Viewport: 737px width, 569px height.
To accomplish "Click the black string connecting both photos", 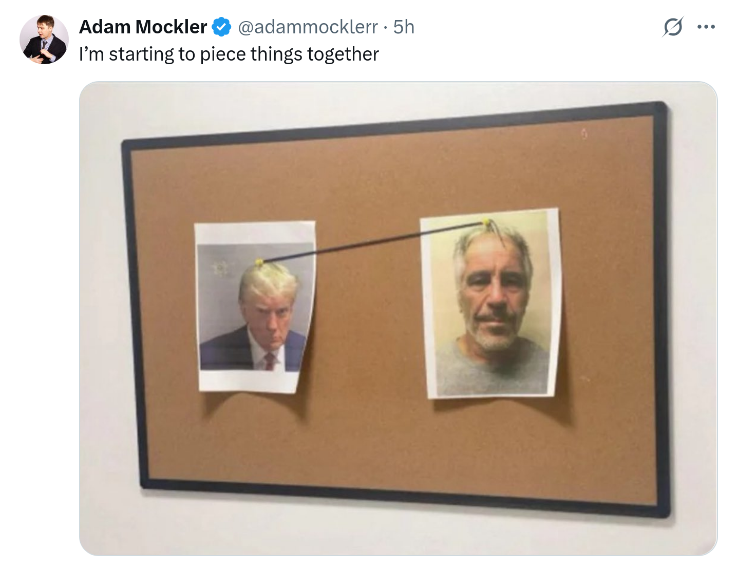I will coord(372,242).
